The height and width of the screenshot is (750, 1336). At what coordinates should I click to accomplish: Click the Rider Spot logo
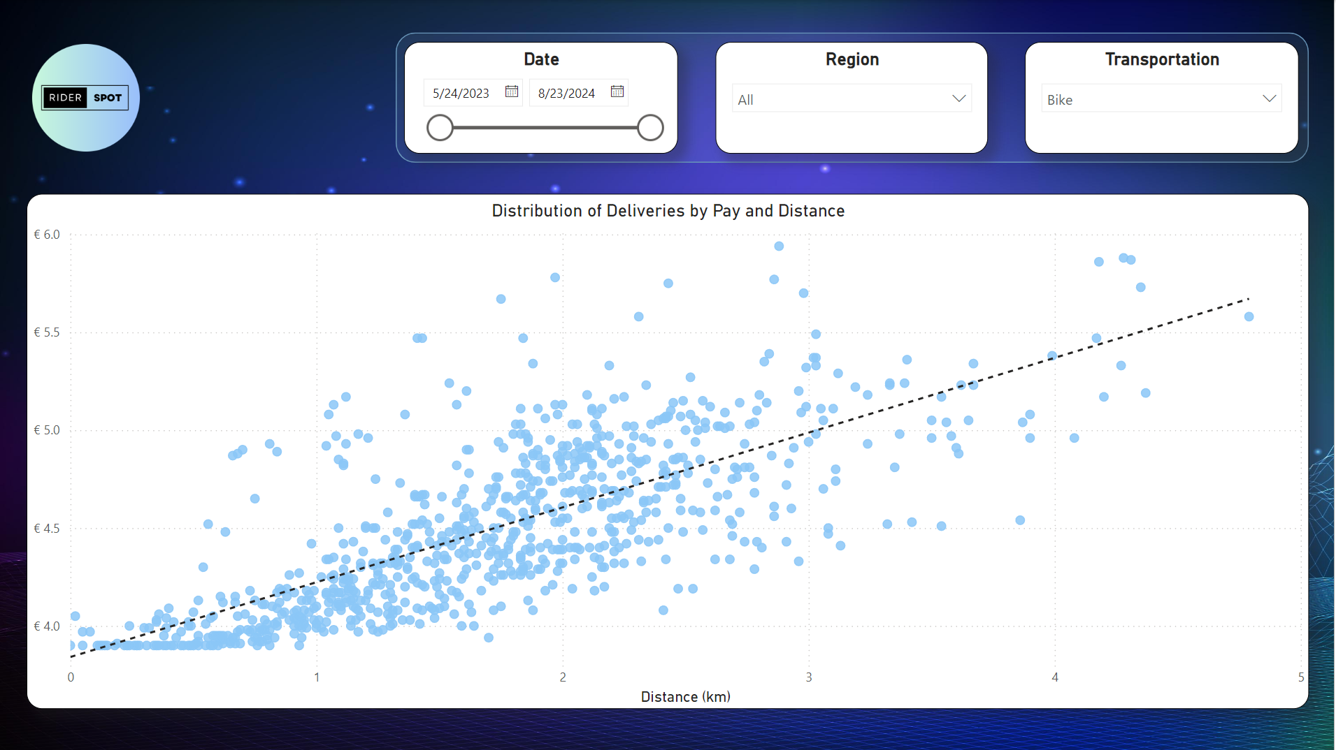pyautogui.click(x=85, y=98)
